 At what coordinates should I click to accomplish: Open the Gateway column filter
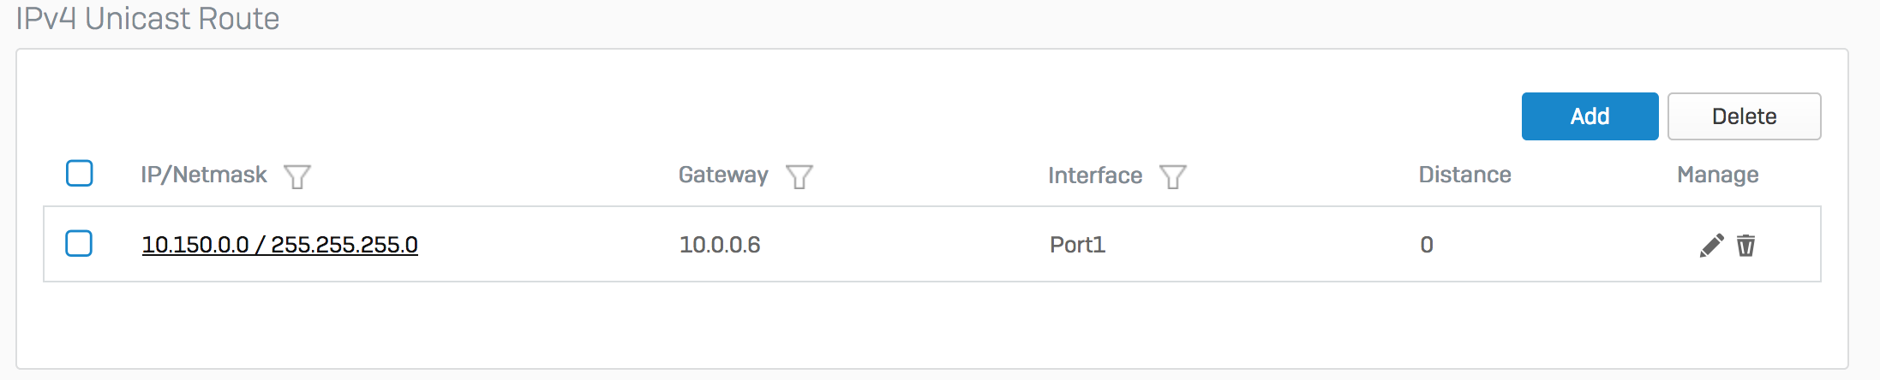[x=799, y=176]
